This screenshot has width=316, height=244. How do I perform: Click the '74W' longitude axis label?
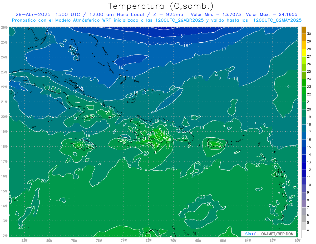pyautogui.click(x=124, y=240)
